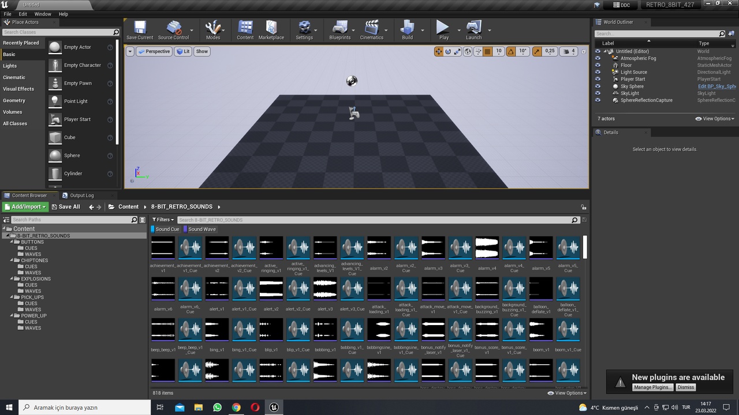Select the Sphere actor in Place Actors
This screenshot has width=739, height=415.
click(x=72, y=156)
